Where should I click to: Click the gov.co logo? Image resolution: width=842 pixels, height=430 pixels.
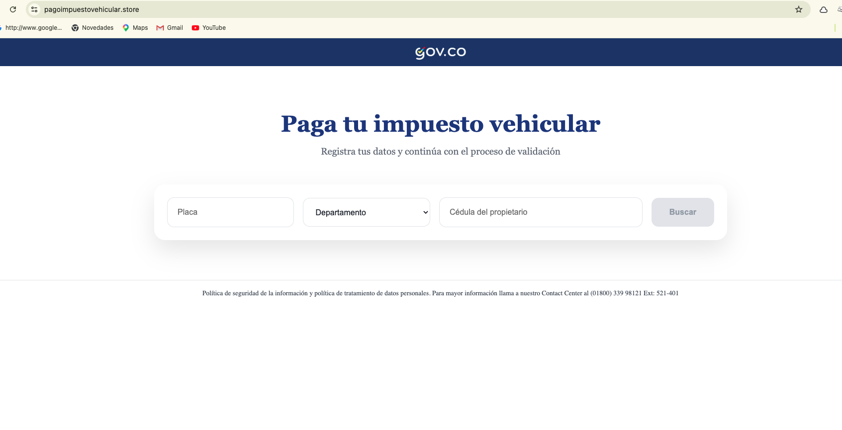click(x=441, y=52)
